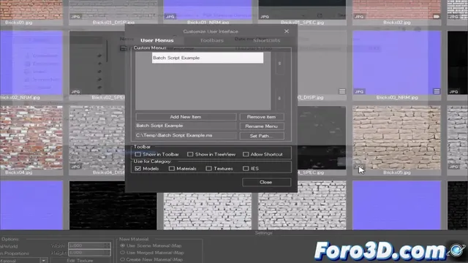This screenshot has width=468, height=263.
Task: Select Use Merged Material\Map radio option
Action: pyautogui.click(x=122, y=253)
